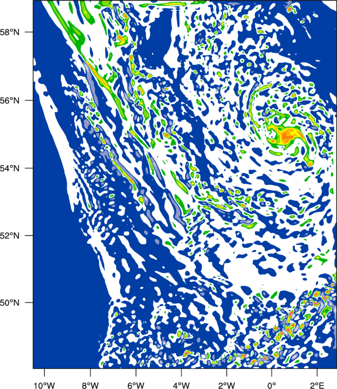Click the 52°N latitude label
The height and width of the screenshot is (389, 337).
10,235
